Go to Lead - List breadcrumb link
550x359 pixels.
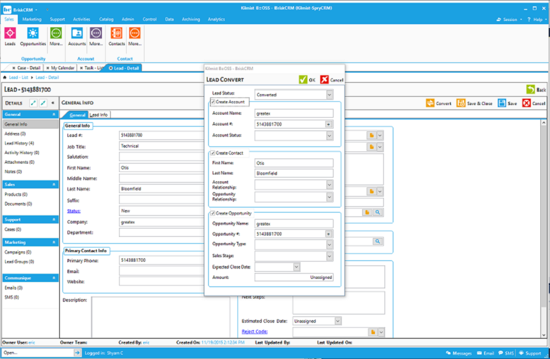click(18, 78)
